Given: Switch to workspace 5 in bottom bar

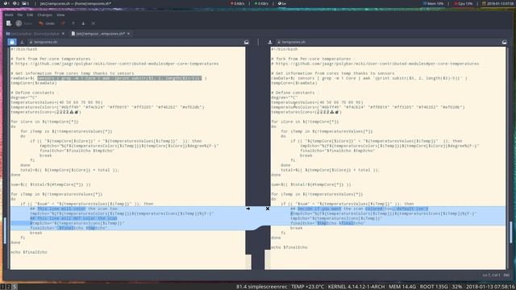Looking at the screenshot, I should tap(15, 287).
